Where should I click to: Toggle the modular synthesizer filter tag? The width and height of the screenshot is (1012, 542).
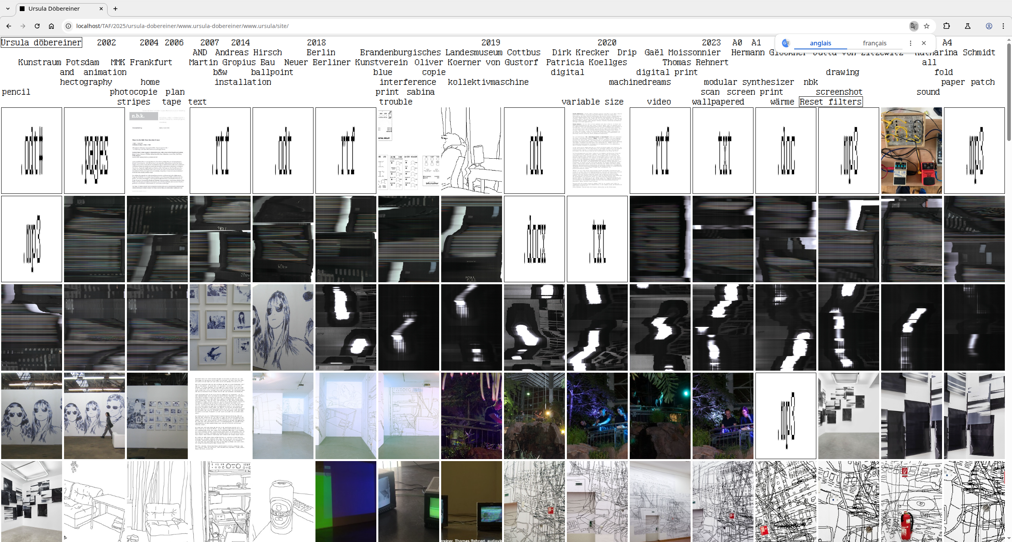click(749, 82)
